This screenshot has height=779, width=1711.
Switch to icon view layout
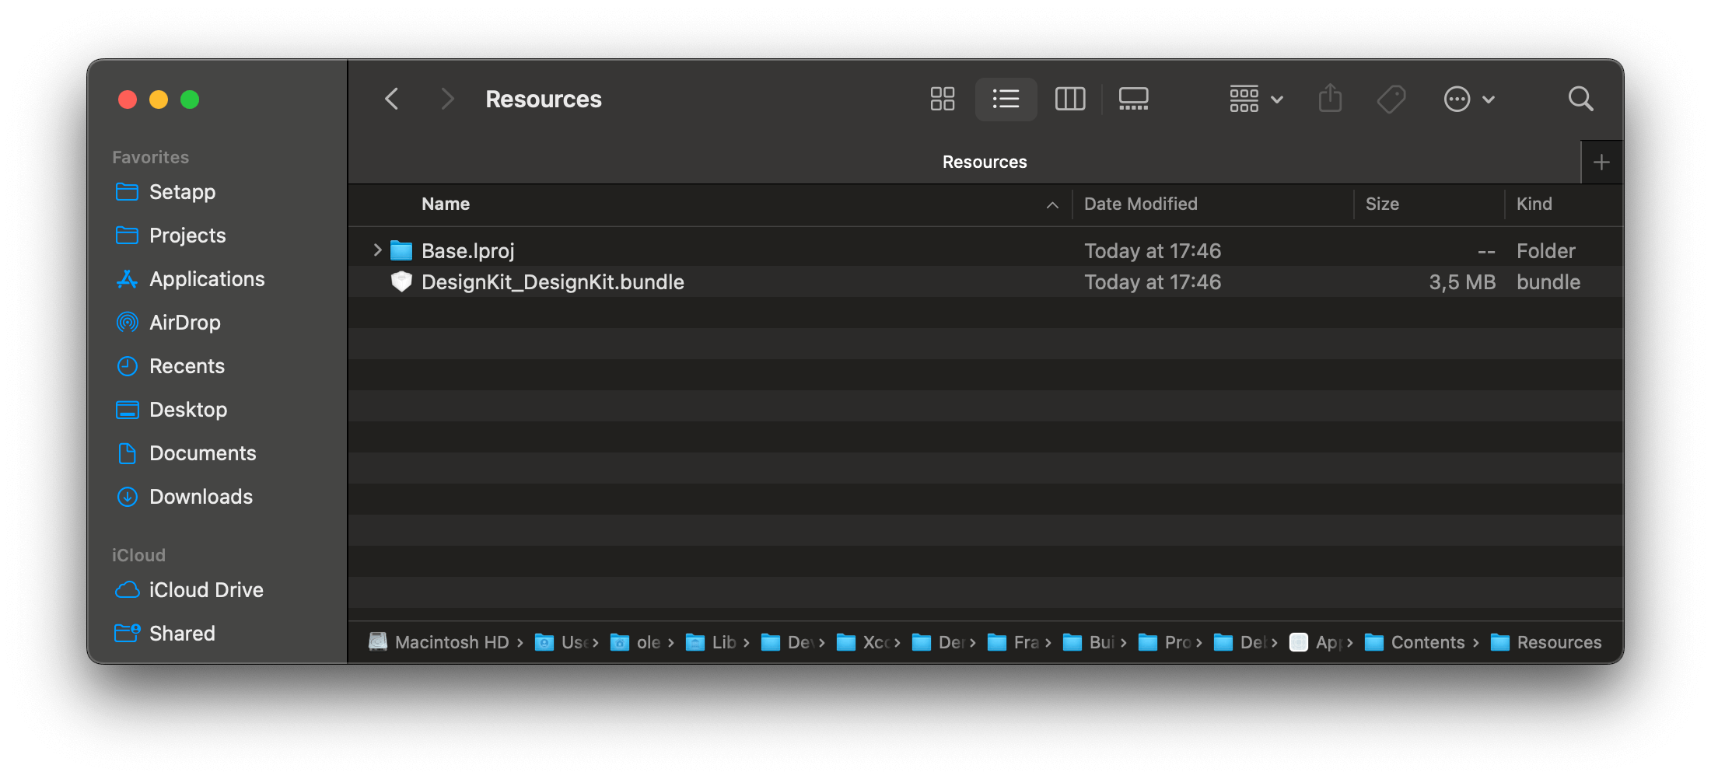click(x=943, y=99)
